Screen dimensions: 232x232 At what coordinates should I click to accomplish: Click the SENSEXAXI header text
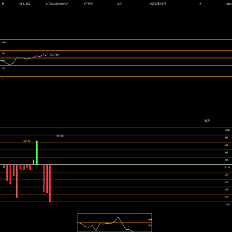coord(158,4)
